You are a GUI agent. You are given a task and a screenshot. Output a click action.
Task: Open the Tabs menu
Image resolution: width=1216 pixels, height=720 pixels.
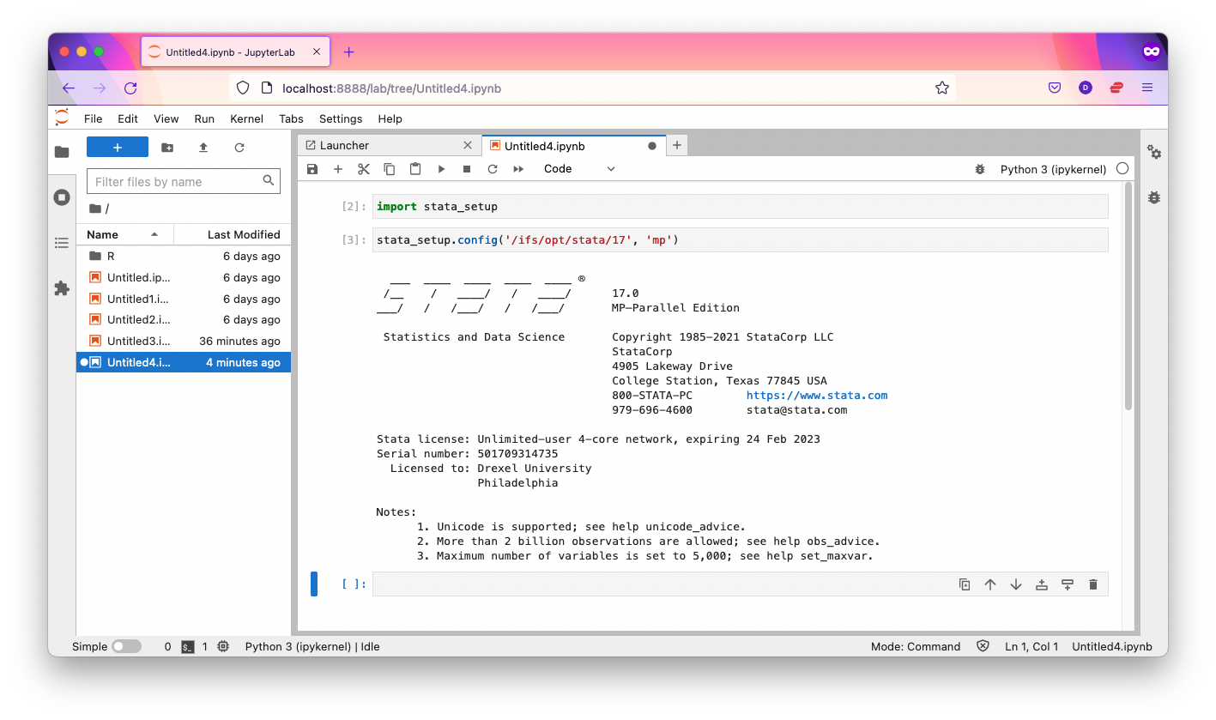click(x=291, y=118)
